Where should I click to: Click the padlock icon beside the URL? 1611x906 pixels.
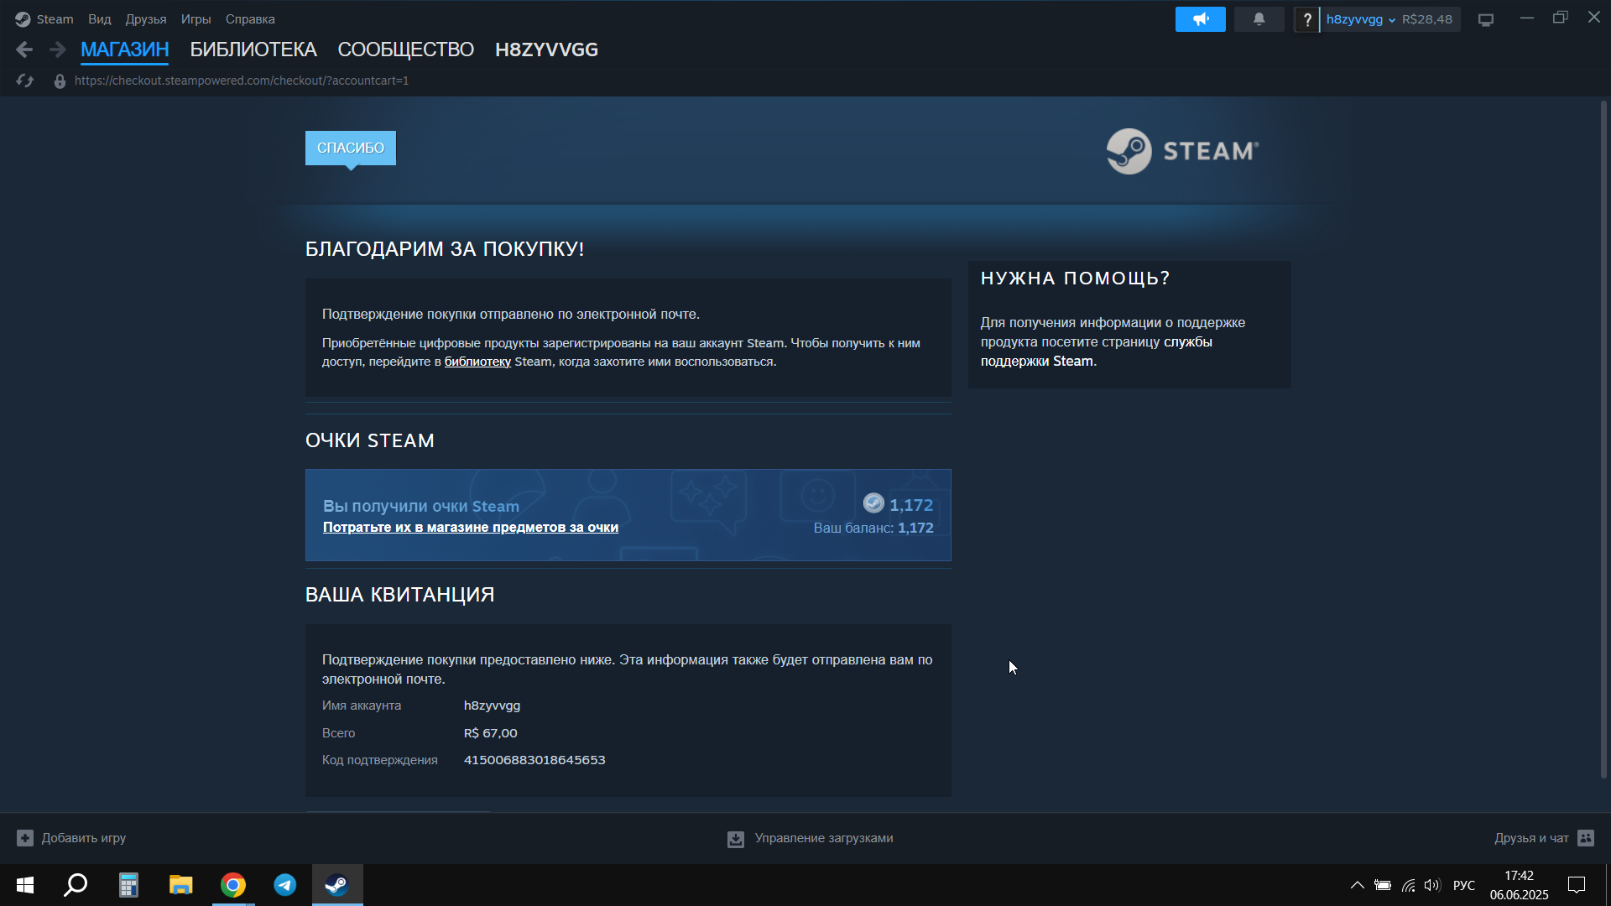tap(60, 81)
